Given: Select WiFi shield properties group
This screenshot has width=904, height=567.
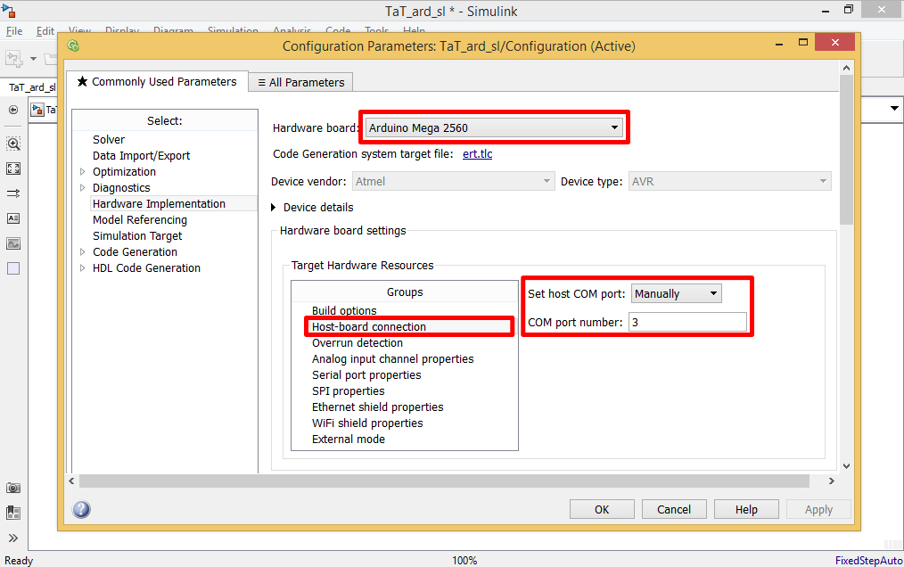Looking at the screenshot, I should coord(367,423).
